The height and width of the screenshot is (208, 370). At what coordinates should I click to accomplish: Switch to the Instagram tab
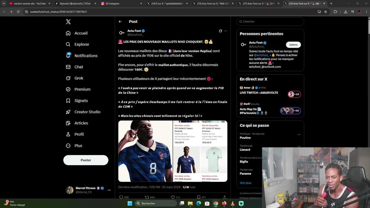point(121,3)
